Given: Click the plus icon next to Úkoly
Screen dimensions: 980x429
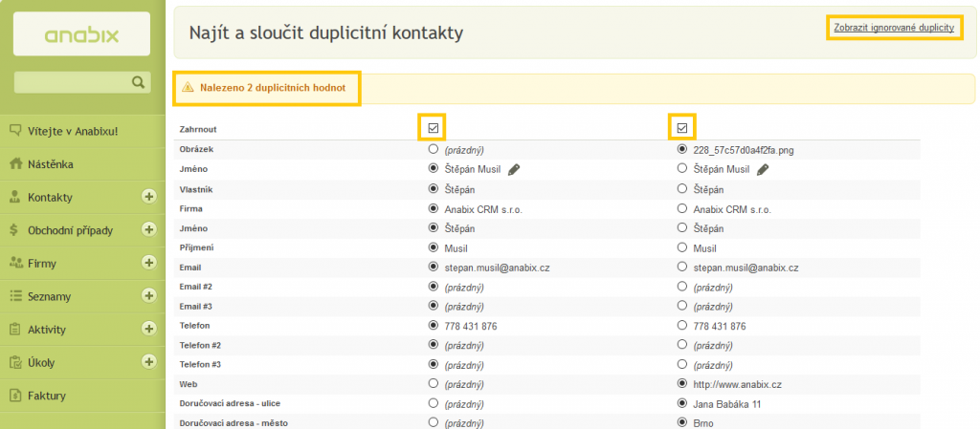Looking at the screenshot, I should point(148,361).
